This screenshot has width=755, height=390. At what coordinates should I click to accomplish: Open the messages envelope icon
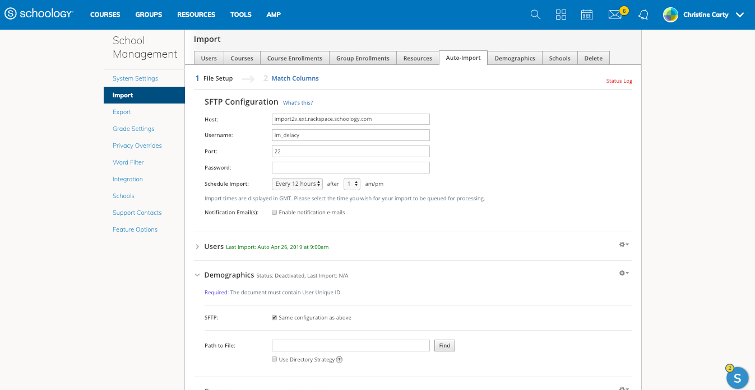coord(615,15)
